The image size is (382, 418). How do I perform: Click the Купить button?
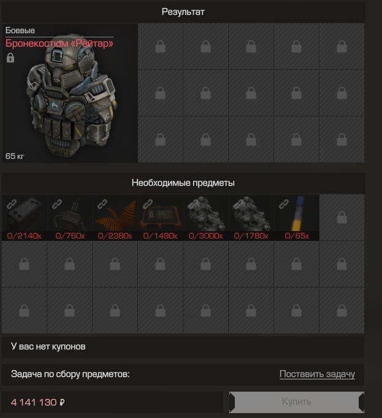tap(297, 401)
